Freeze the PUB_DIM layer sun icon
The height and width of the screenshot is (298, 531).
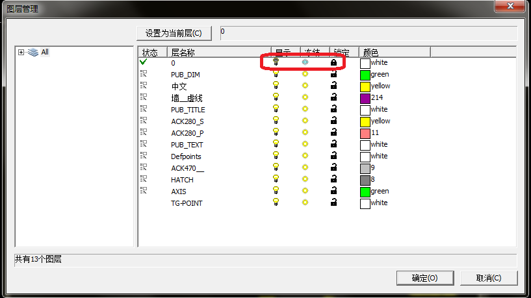(x=305, y=74)
